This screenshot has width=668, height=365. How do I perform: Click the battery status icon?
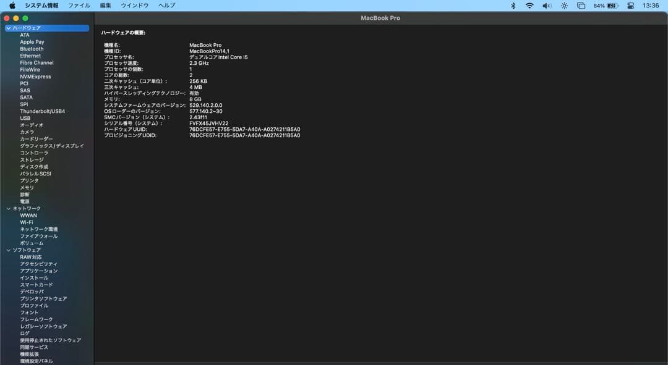pyautogui.click(x=612, y=6)
